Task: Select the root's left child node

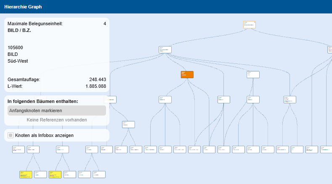Action: pyautogui.click(x=165, y=50)
